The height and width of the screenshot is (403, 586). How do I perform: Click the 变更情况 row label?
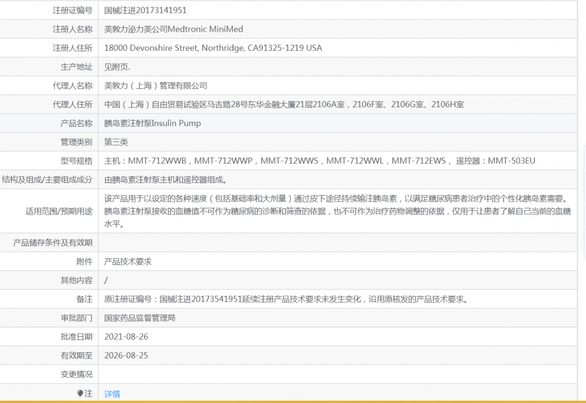tap(76, 375)
